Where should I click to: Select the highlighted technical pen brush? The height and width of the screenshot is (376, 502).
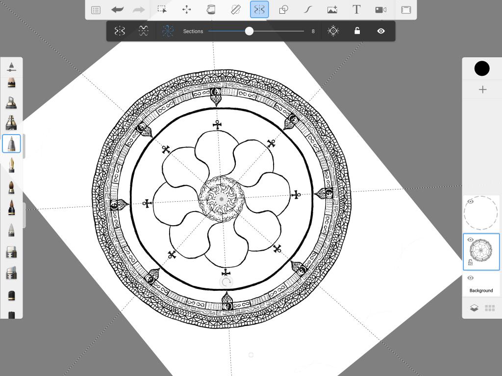click(x=11, y=143)
